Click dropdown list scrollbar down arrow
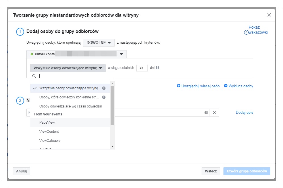Screen dimensions: 283x188 pyautogui.click(x=113, y=146)
